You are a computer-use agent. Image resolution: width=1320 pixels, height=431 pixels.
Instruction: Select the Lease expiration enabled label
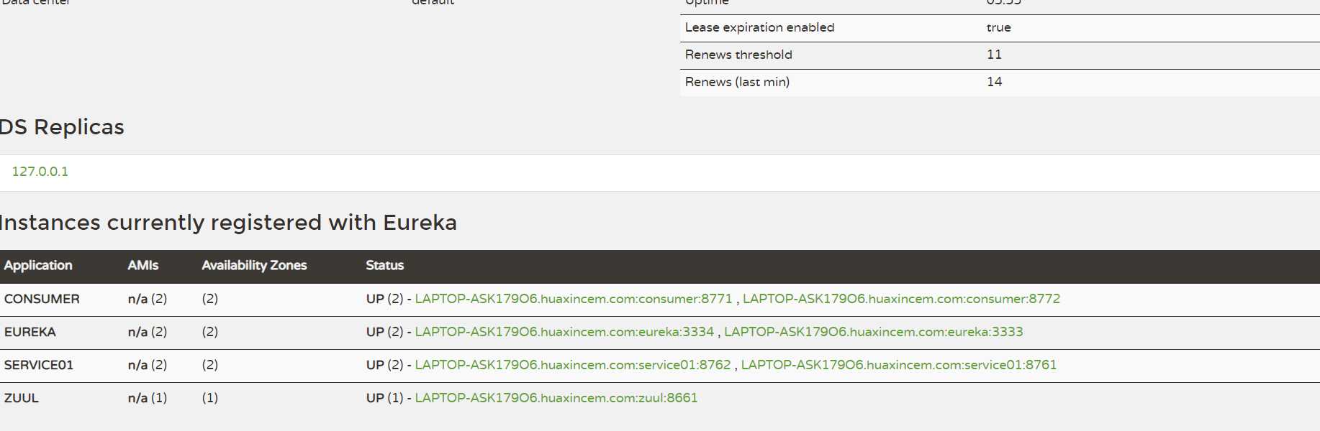pyautogui.click(x=760, y=27)
